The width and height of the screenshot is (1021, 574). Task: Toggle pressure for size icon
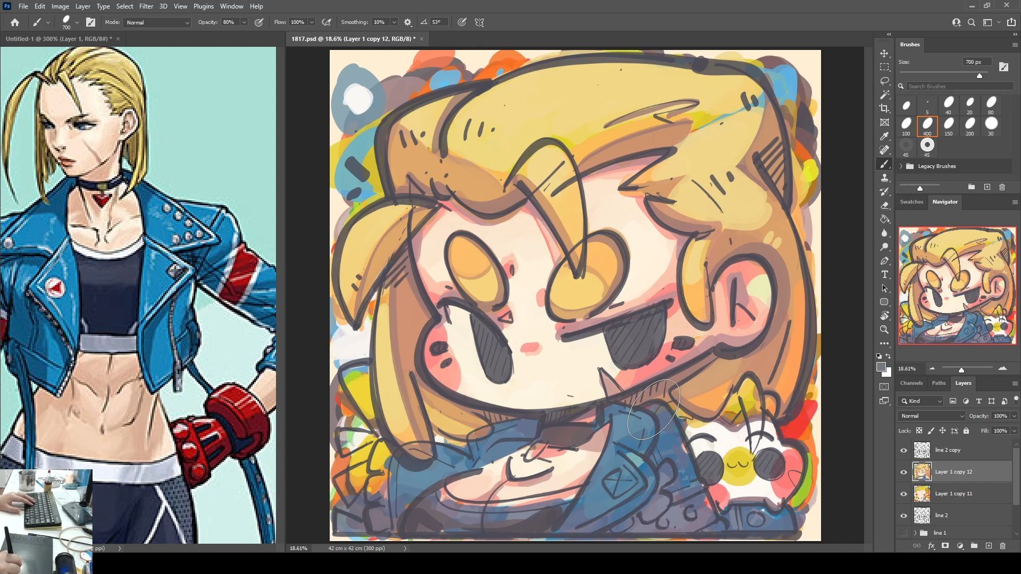pos(462,22)
